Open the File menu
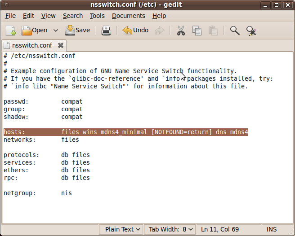The height and width of the screenshot is (236, 295). coord(10,16)
